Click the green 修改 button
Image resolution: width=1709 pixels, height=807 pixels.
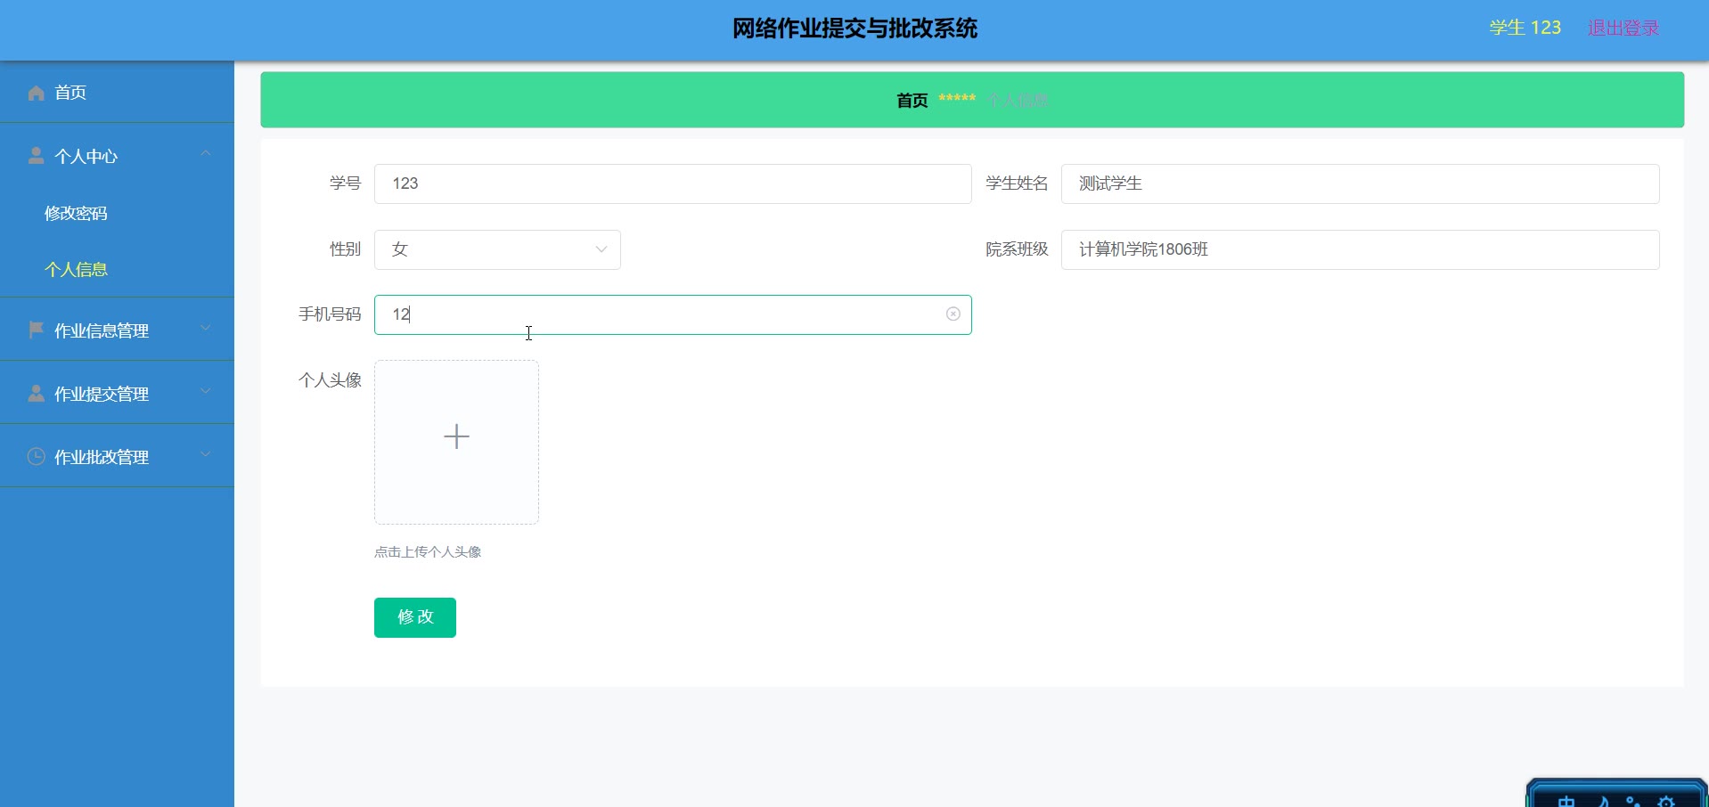coord(415,617)
